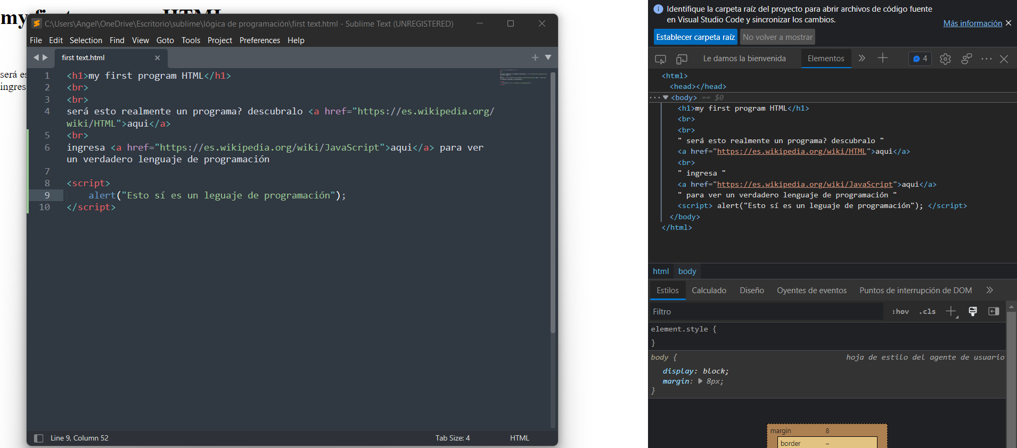Open the Edit menu in Sublime Text
1017x448 pixels.
(56, 40)
